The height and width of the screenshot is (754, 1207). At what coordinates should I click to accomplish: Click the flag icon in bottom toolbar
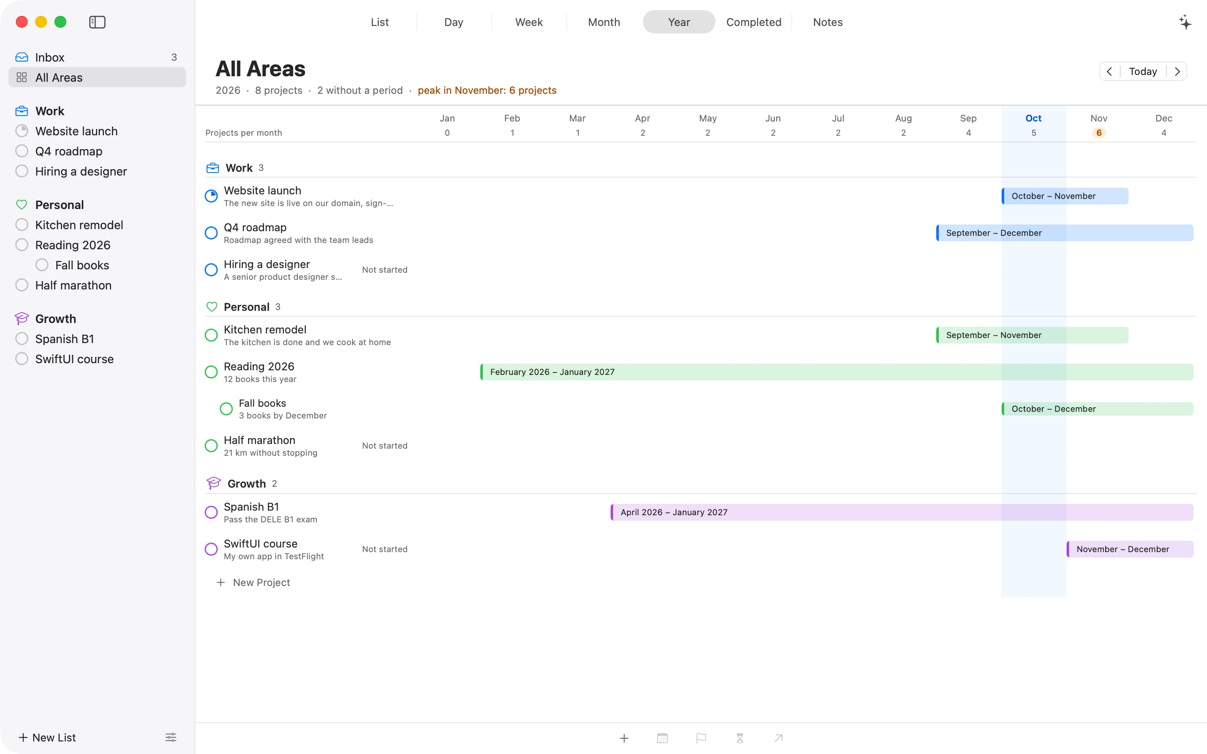click(701, 738)
